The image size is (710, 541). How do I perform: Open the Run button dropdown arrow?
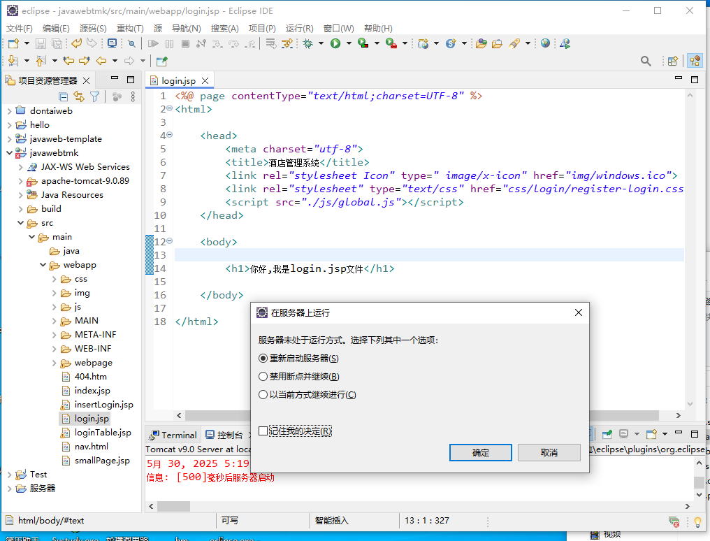(348, 43)
